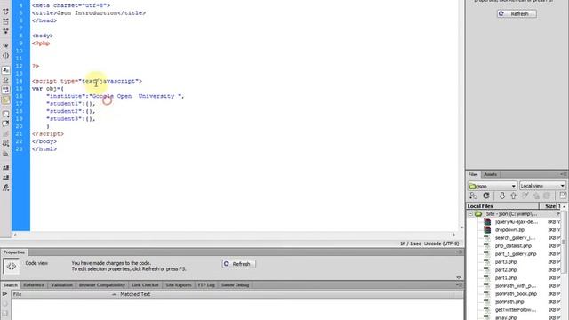Click the Apply Comment icon
The width and height of the screenshot is (569, 320).
click(6, 114)
